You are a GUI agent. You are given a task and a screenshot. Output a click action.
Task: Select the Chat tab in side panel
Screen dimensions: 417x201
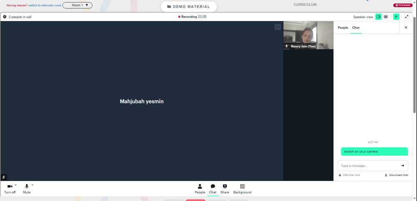pos(356,27)
